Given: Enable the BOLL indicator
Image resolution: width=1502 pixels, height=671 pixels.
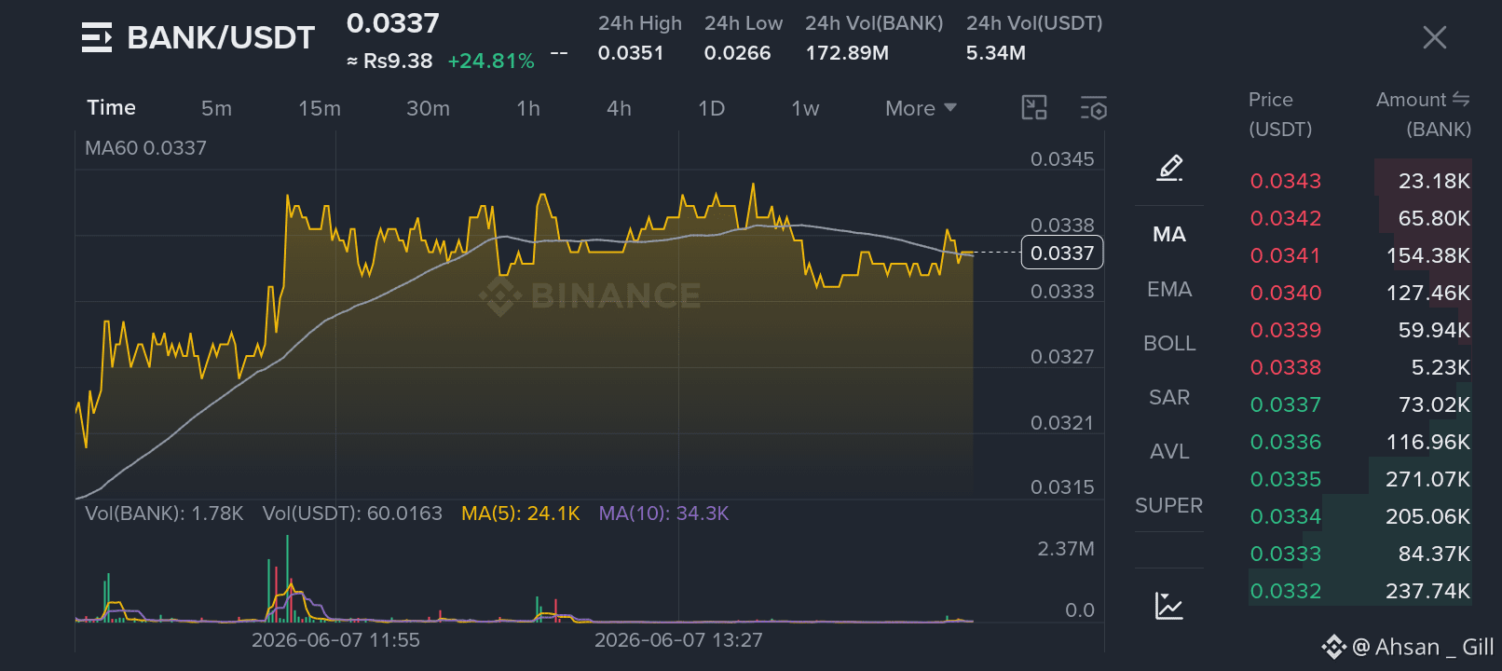Looking at the screenshot, I should [x=1169, y=343].
